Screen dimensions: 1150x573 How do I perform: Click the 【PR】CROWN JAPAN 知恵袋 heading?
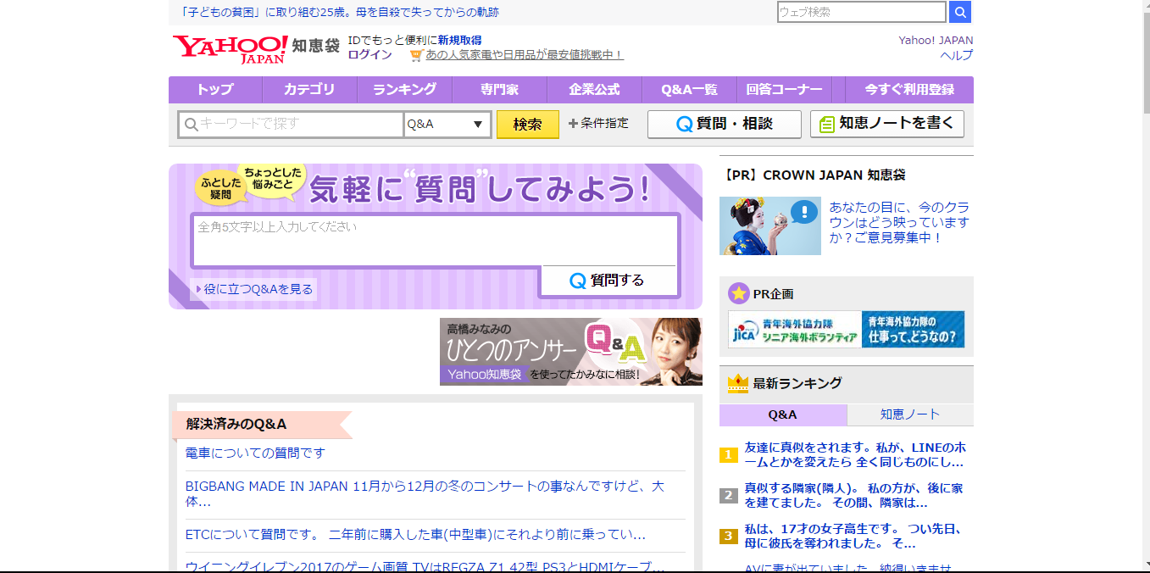tap(815, 175)
